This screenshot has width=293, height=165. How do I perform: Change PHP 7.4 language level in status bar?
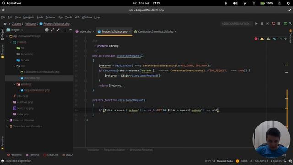(x=210, y=161)
